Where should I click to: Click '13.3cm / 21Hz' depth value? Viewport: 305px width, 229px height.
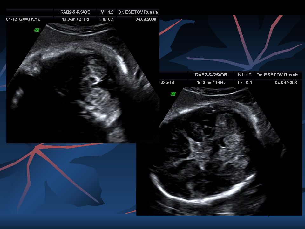(75, 19)
